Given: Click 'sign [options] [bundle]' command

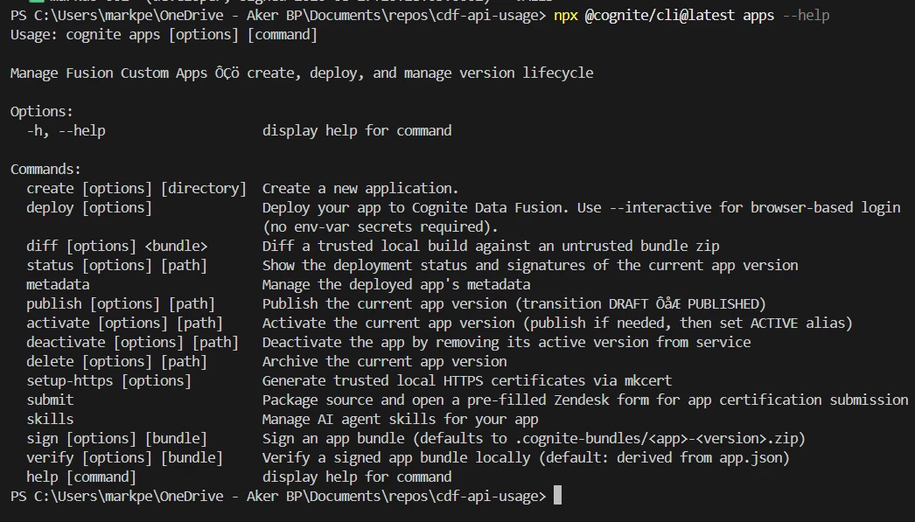Looking at the screenshot, I should pyautogui.click(x=116, y=439).
